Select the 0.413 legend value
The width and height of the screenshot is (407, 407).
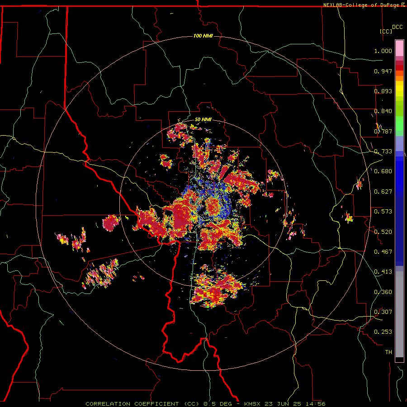383,272
